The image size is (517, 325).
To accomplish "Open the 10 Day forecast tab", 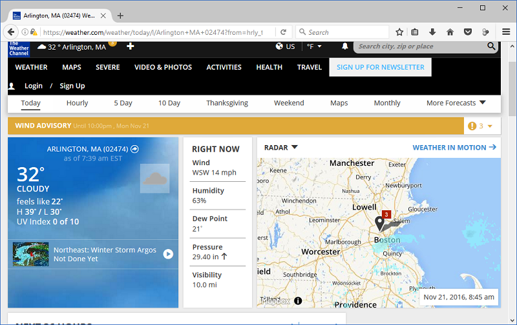I will click(x=169, y=103).
